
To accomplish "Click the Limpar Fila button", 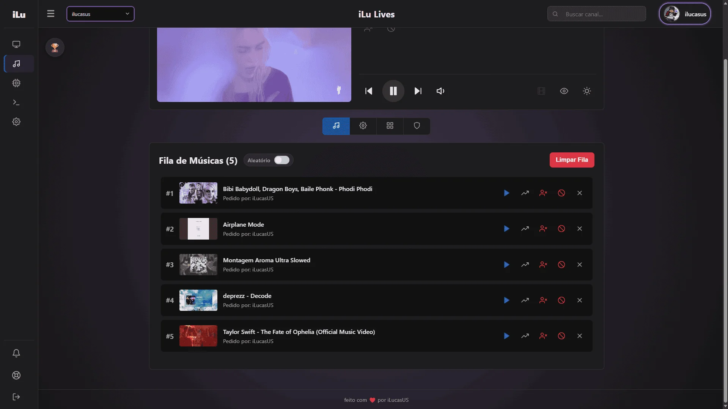I will (572, 160).
